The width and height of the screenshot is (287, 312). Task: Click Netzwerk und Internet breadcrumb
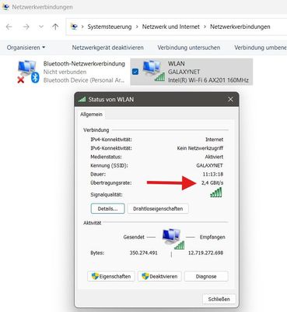tap(171, 27)
